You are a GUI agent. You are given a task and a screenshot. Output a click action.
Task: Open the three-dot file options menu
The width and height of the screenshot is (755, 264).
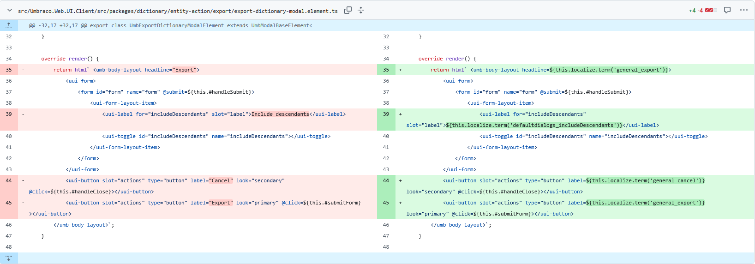point(743,10)
